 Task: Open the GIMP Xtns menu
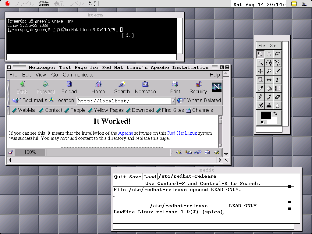coord(274,46)
